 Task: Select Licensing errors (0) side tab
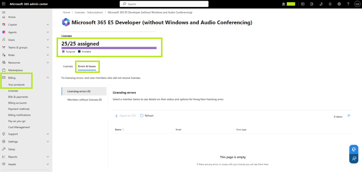click(x=84, y=91)
